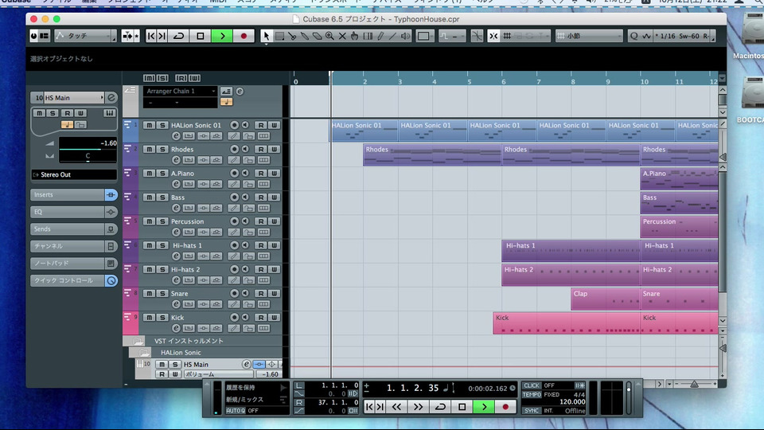Click the Iterative Quantize Q icon
Screen dimensions: 764x430
click(634, 36)
